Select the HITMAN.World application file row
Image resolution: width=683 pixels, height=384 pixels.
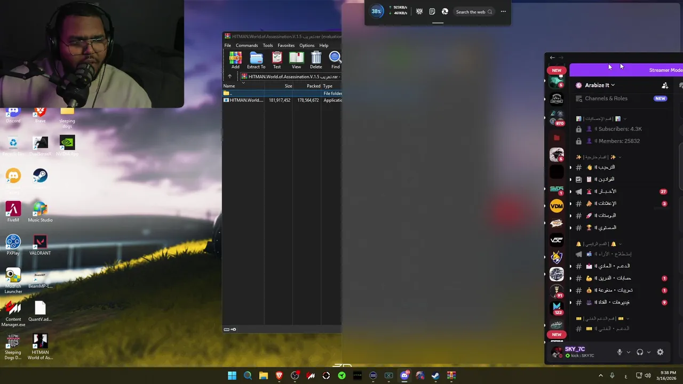coord(282,100)
